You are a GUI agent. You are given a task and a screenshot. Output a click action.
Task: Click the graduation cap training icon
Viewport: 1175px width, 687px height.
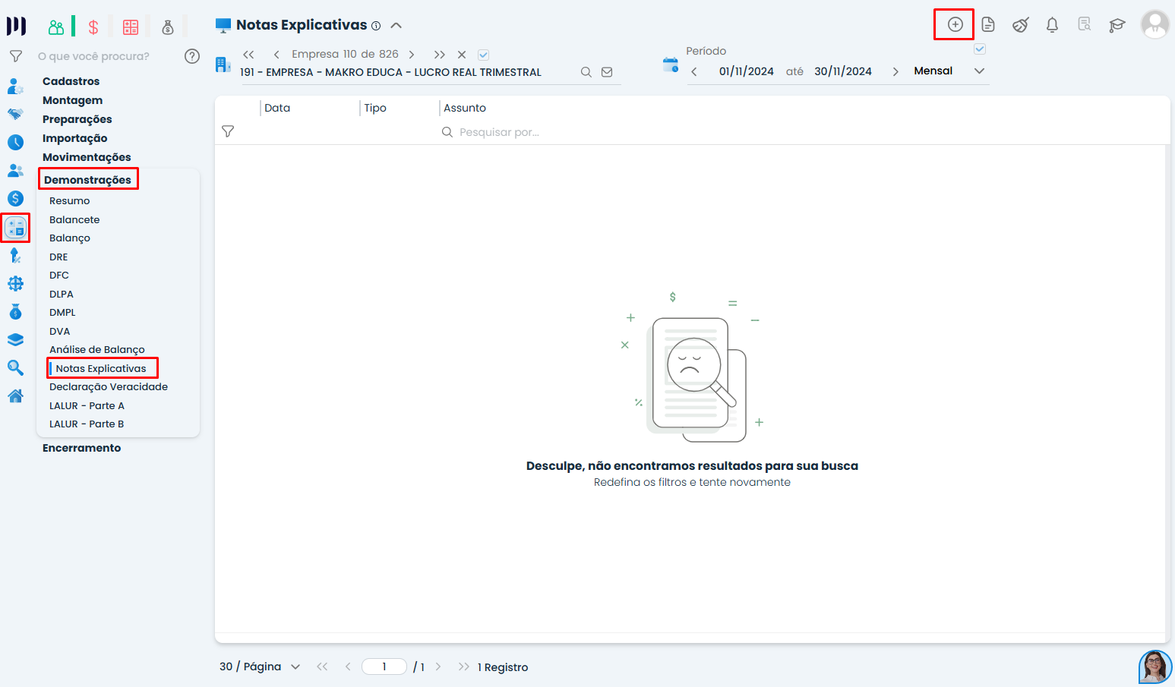pos(1117,25)
